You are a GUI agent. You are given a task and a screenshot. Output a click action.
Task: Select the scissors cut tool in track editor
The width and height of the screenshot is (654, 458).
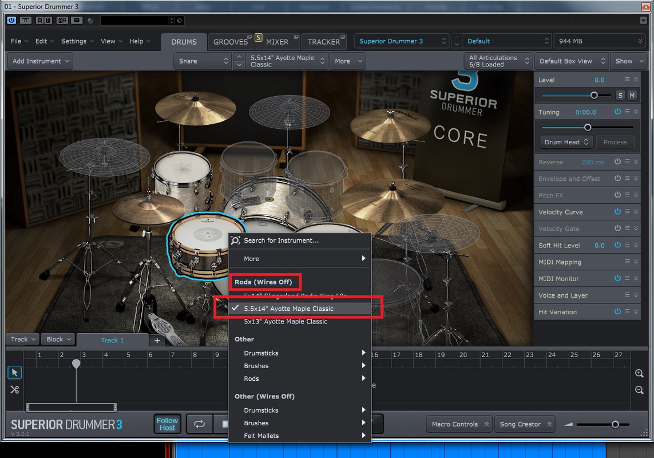tap(15, 389)
